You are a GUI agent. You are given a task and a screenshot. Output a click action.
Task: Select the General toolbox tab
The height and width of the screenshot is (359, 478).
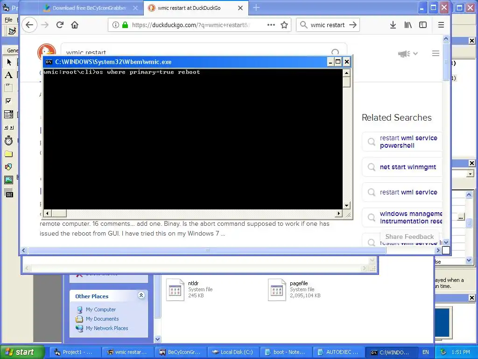(x=12, y=50)
